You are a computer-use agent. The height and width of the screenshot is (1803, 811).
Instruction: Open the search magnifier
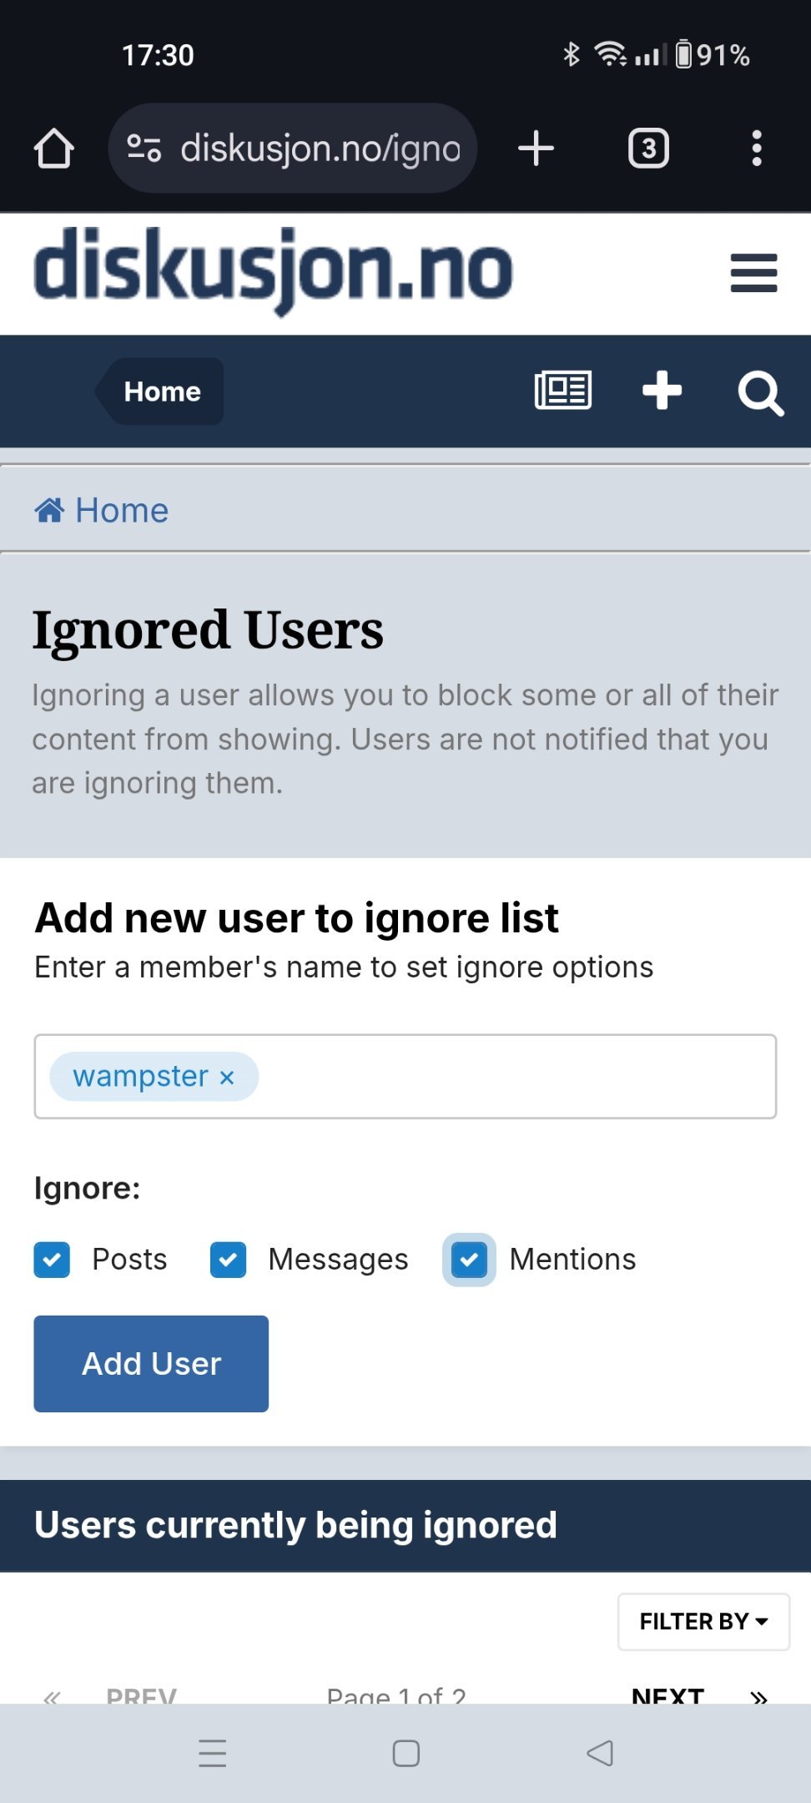tap(760, 393)
